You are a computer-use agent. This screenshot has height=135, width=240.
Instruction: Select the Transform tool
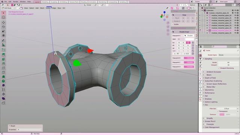3,35
